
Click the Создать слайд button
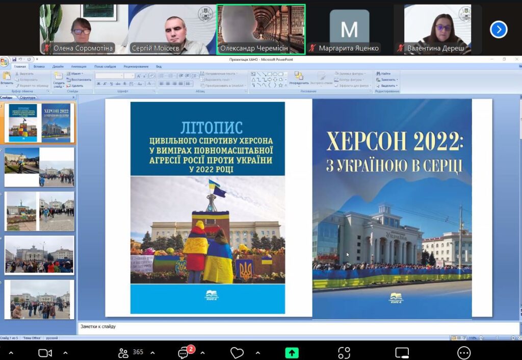(x=59, y=80)
